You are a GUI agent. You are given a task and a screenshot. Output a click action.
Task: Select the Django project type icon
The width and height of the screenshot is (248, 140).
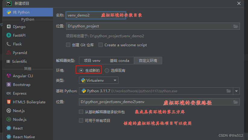tap(9, 26)
